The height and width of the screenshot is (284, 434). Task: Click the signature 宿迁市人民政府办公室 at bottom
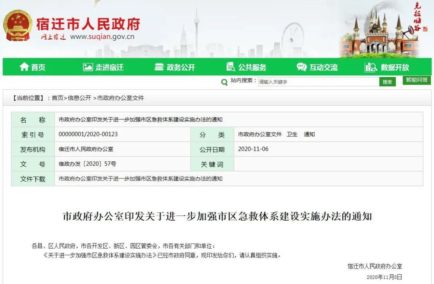375,266
